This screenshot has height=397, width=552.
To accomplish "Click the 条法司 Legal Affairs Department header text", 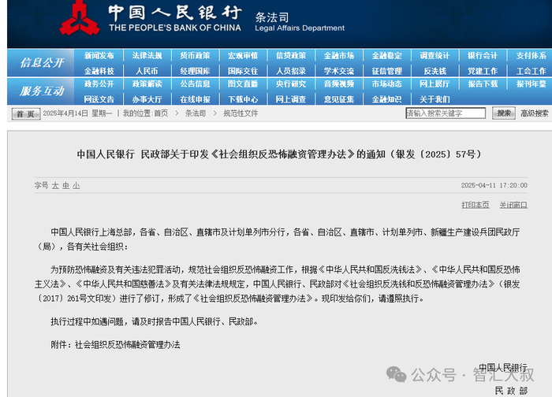I will pos(300,22).
